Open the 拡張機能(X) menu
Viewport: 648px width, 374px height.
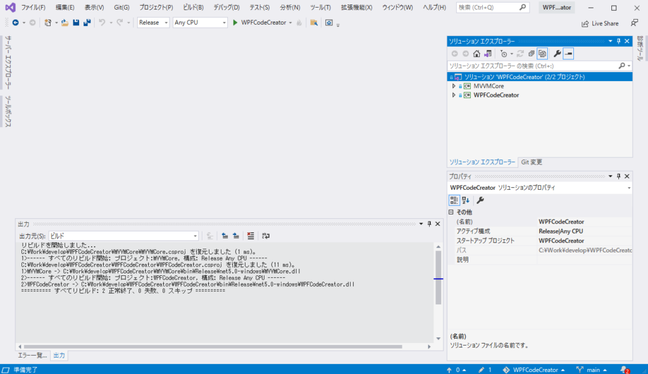coord(356,8)
